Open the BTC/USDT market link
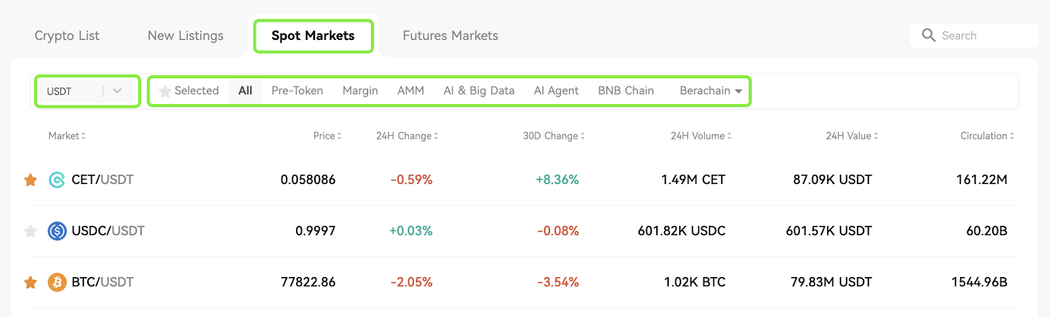 pyautogui.click(x=102, y=282)
